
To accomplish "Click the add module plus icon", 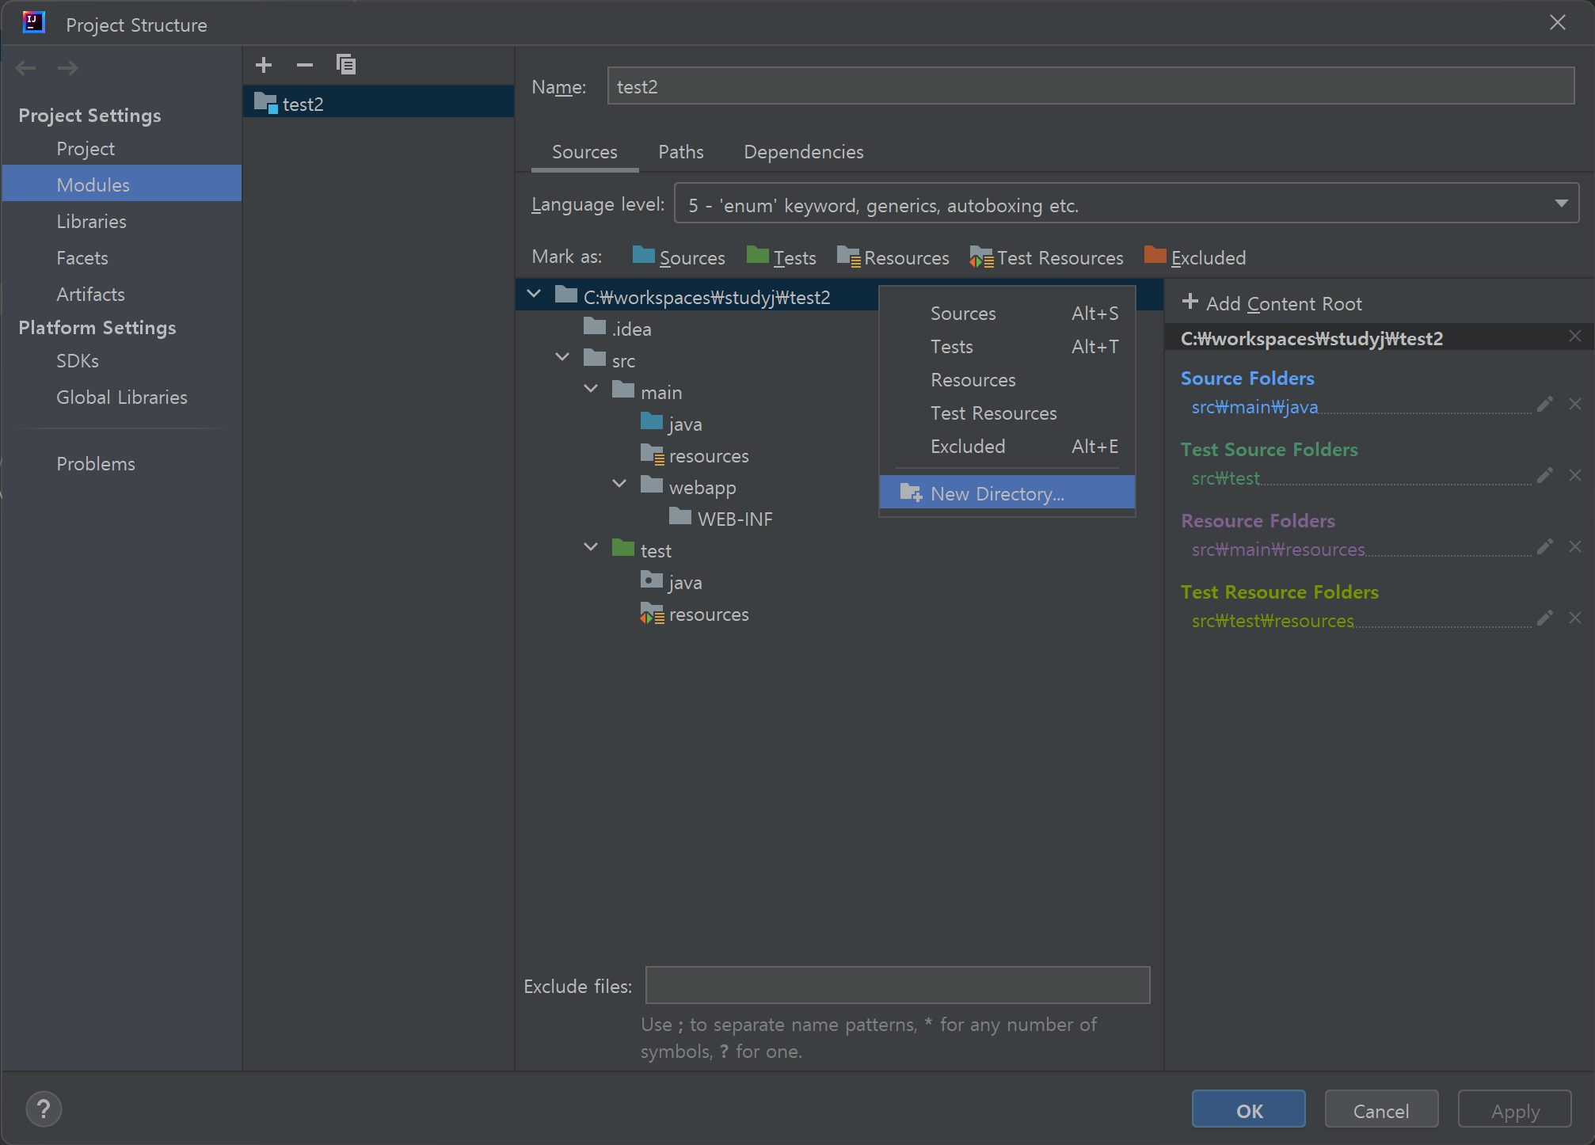I will tap(264, 65).
